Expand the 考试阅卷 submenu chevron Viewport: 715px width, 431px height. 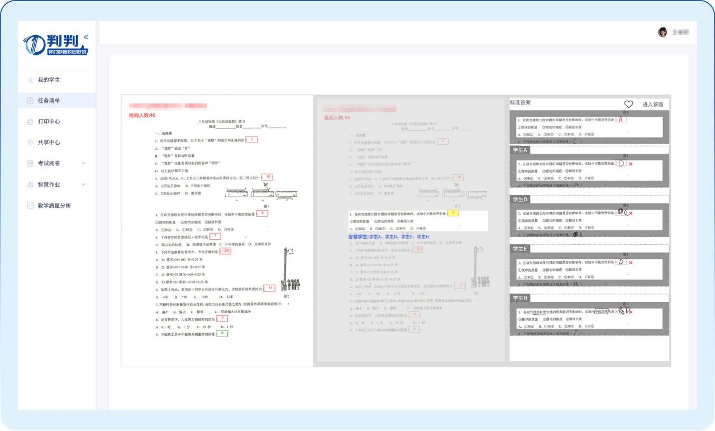(84, 163)
